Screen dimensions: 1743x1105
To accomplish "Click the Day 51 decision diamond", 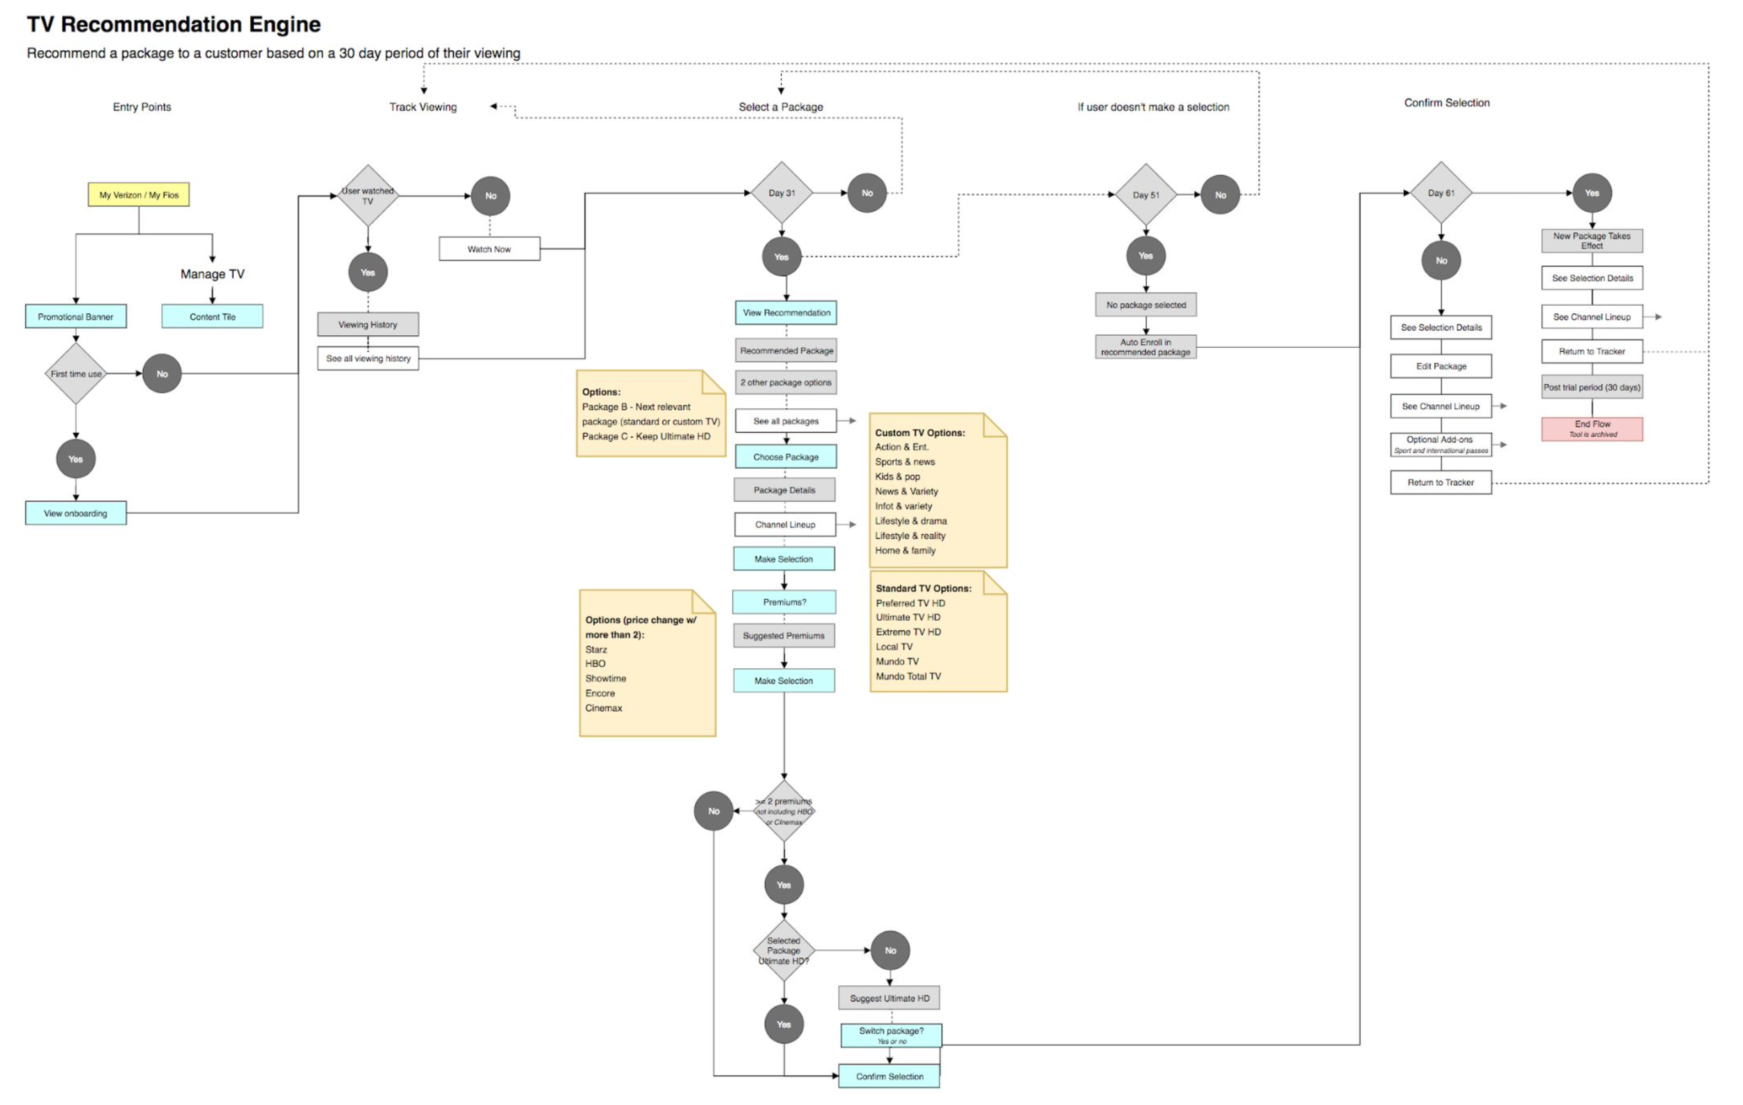I will point(1145,195).
